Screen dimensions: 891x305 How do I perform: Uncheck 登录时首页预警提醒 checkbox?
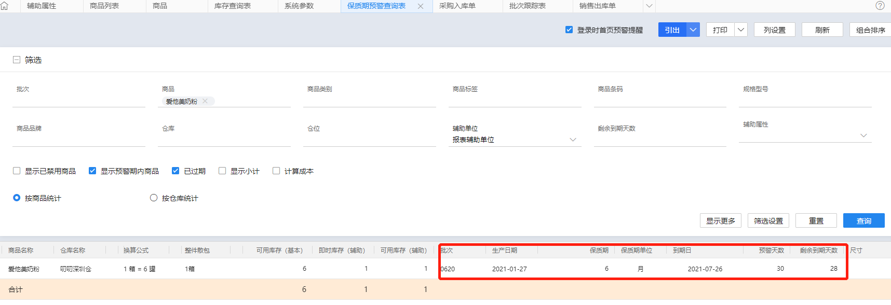click(x=569, y=30)
